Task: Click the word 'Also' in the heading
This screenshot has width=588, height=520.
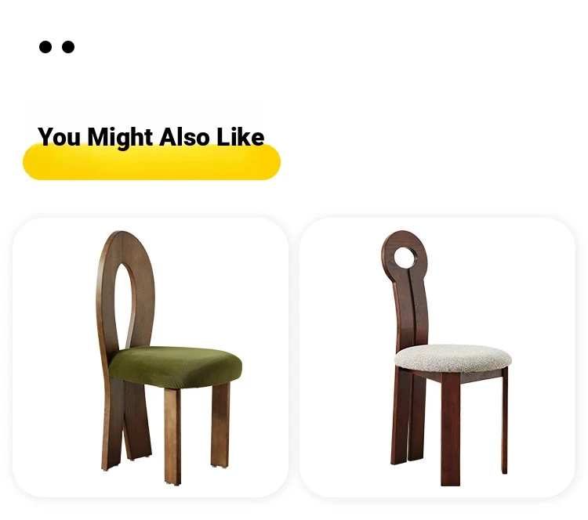Action: [184, 137]
